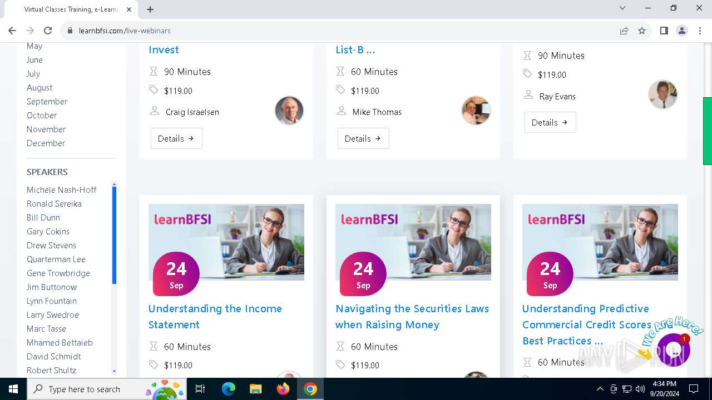Close the Virtual Classes Training tab

click(129, 9)
